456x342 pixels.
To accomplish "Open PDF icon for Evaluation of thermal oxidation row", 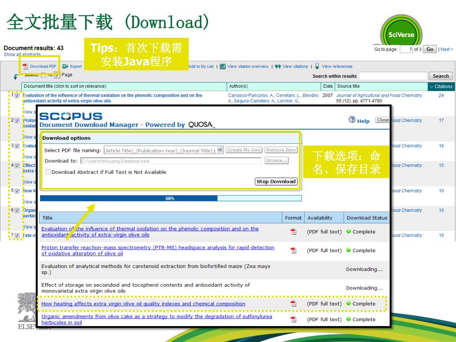I will (293, 232).
